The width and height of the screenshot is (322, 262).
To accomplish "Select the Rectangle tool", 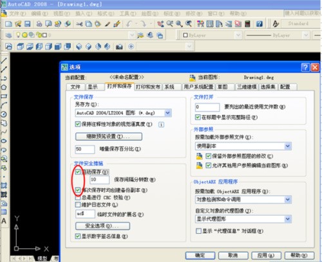I will 4,96.
